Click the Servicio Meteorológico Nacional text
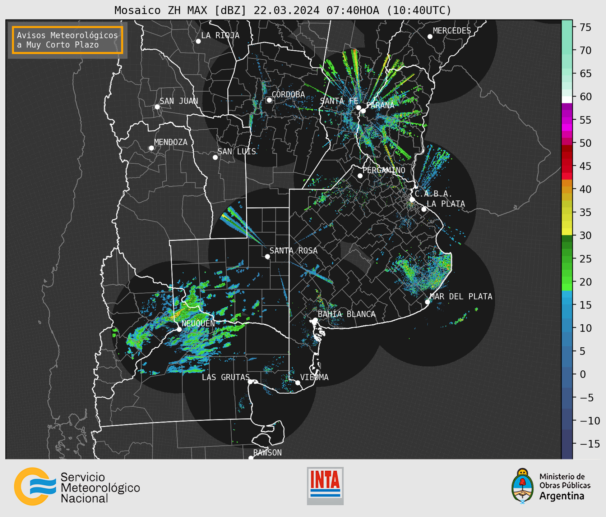The image size is (606, 517). pos(100,488)
